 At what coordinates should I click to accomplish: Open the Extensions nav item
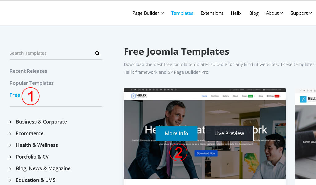[212, 13]
